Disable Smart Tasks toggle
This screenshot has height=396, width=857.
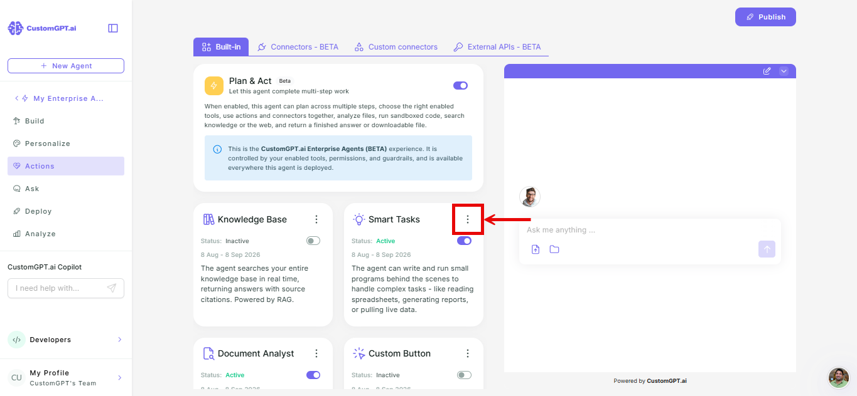click(464, 241)
